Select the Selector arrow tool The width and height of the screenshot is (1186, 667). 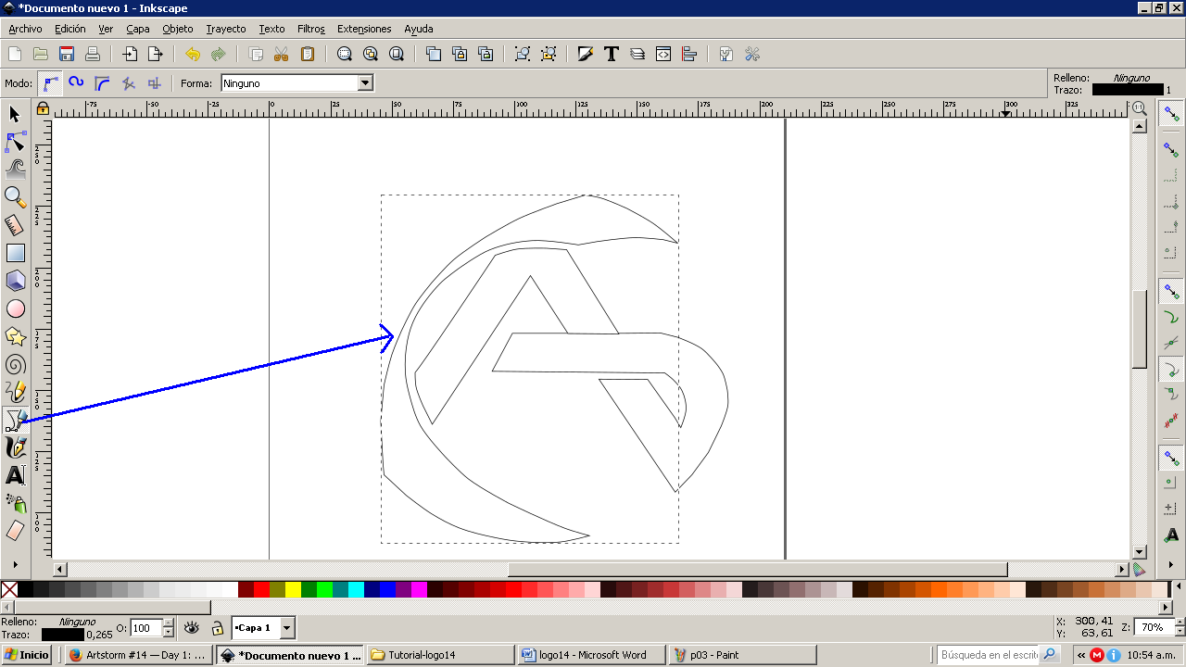point(15,114)
